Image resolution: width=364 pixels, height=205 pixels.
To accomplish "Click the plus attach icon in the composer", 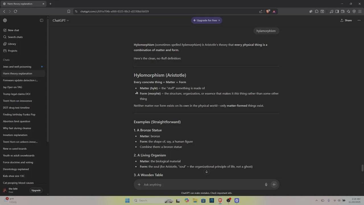I will [139, 184].
